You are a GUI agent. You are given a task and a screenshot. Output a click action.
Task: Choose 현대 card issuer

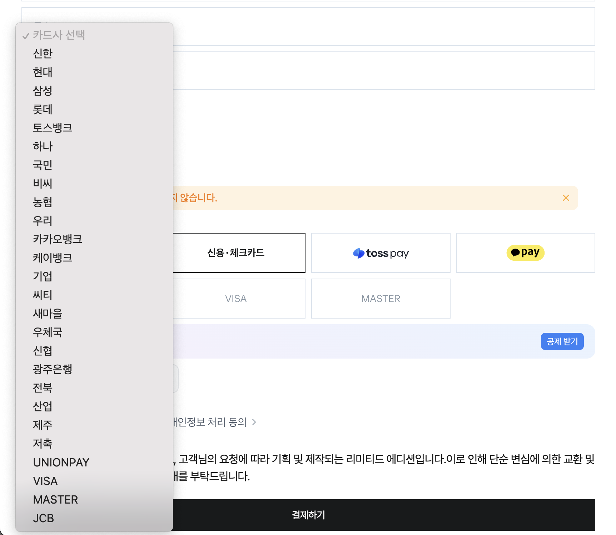(94, 72)
